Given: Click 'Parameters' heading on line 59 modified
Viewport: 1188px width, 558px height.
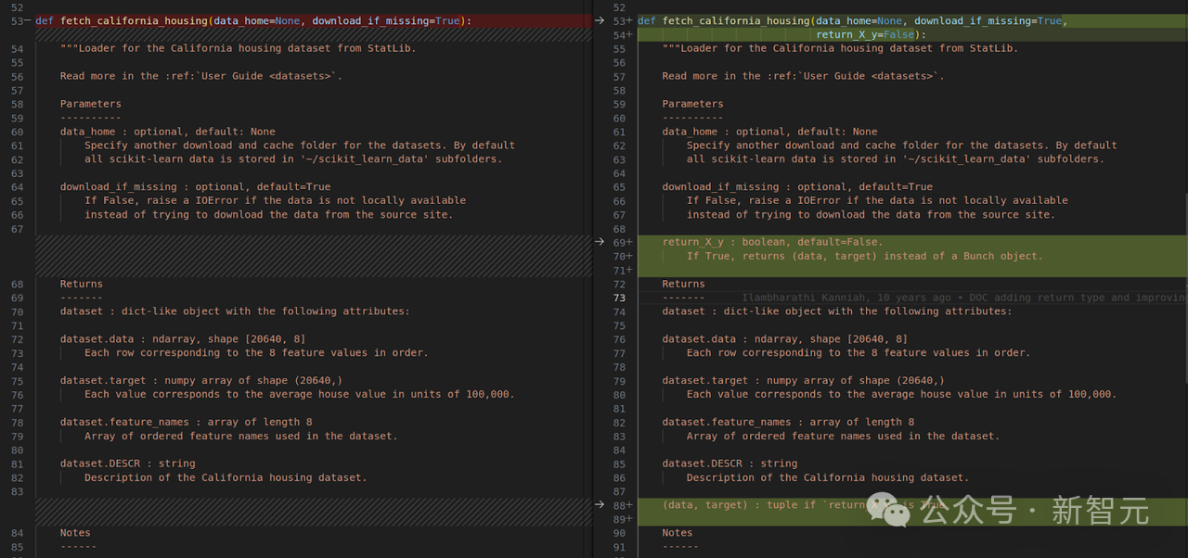Looking at the screenshot, I should click(692, 104).
